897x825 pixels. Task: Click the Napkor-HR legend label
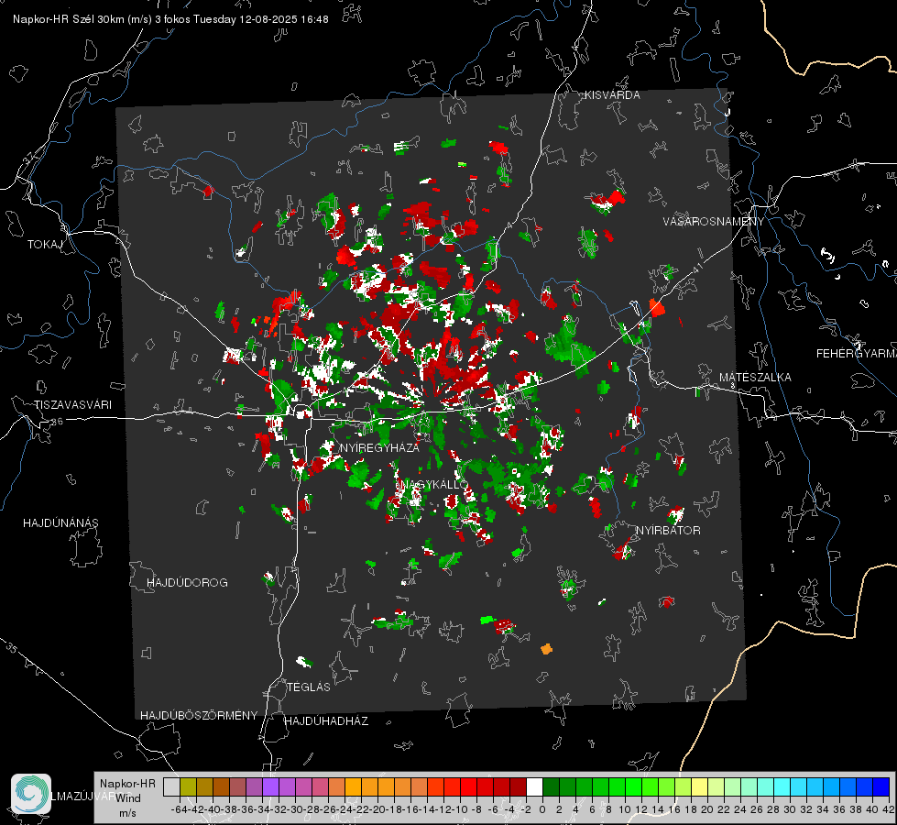[x=127, y=783]
